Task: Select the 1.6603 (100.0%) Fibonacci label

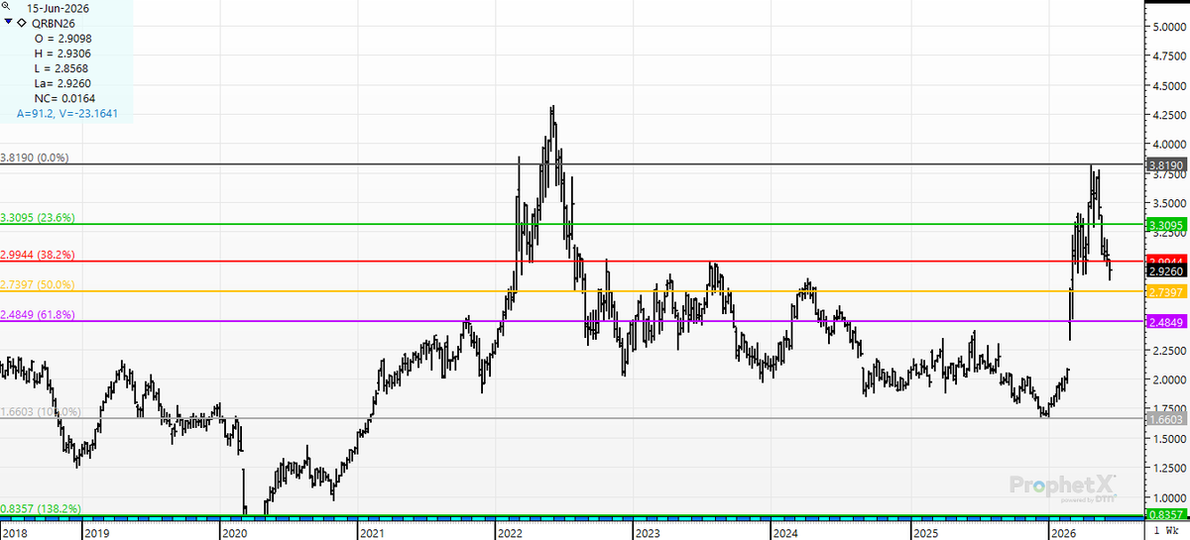Action: pos(41,411)
